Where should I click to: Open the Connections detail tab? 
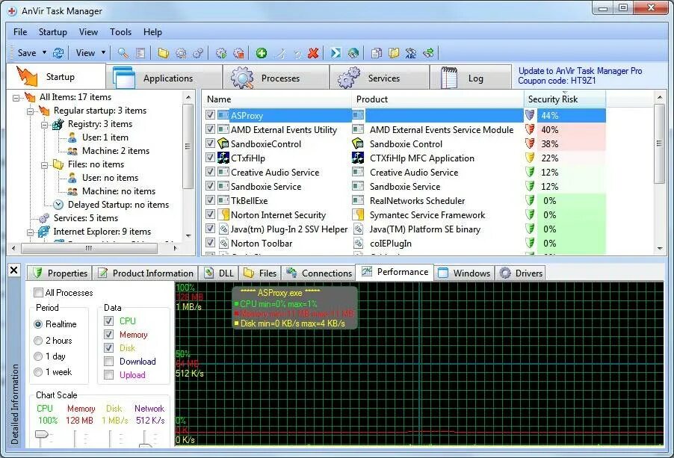pyautogui.click(x=319, y=273)
